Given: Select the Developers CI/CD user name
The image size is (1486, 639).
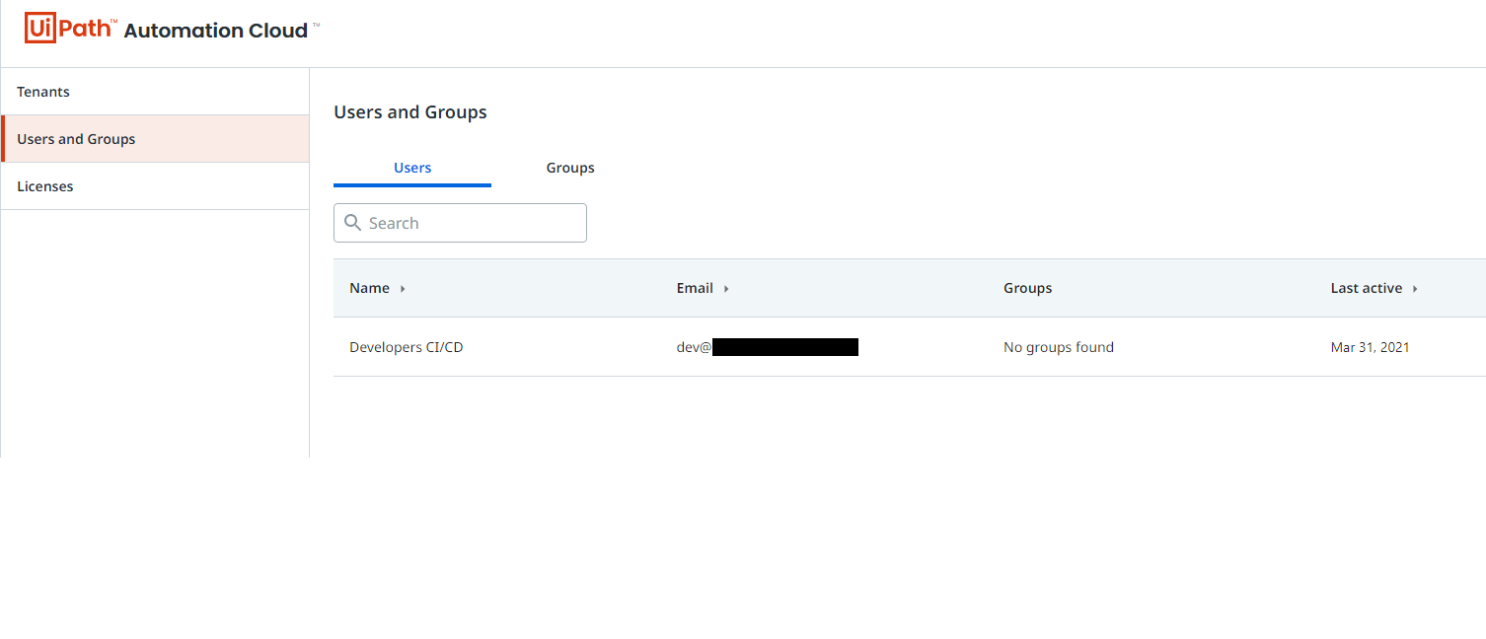Looking at the screenshot, I should [406, 347].
